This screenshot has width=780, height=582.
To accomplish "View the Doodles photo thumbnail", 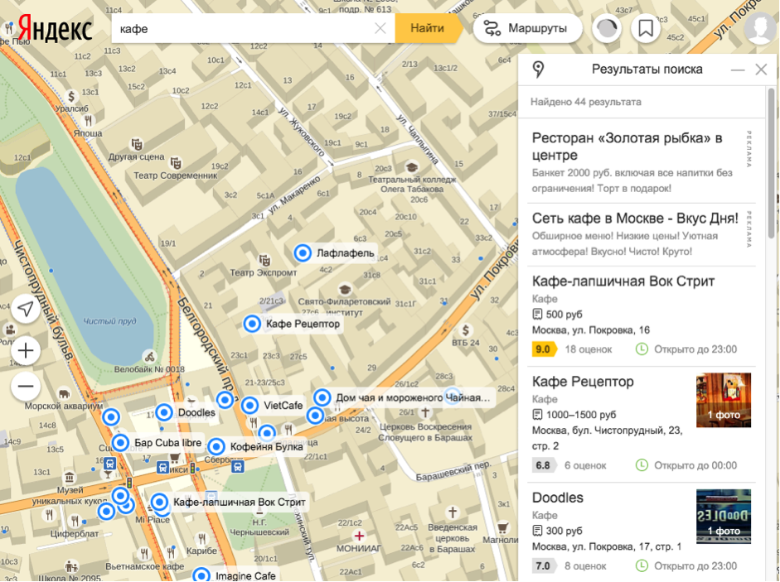I will coord(724,517).
